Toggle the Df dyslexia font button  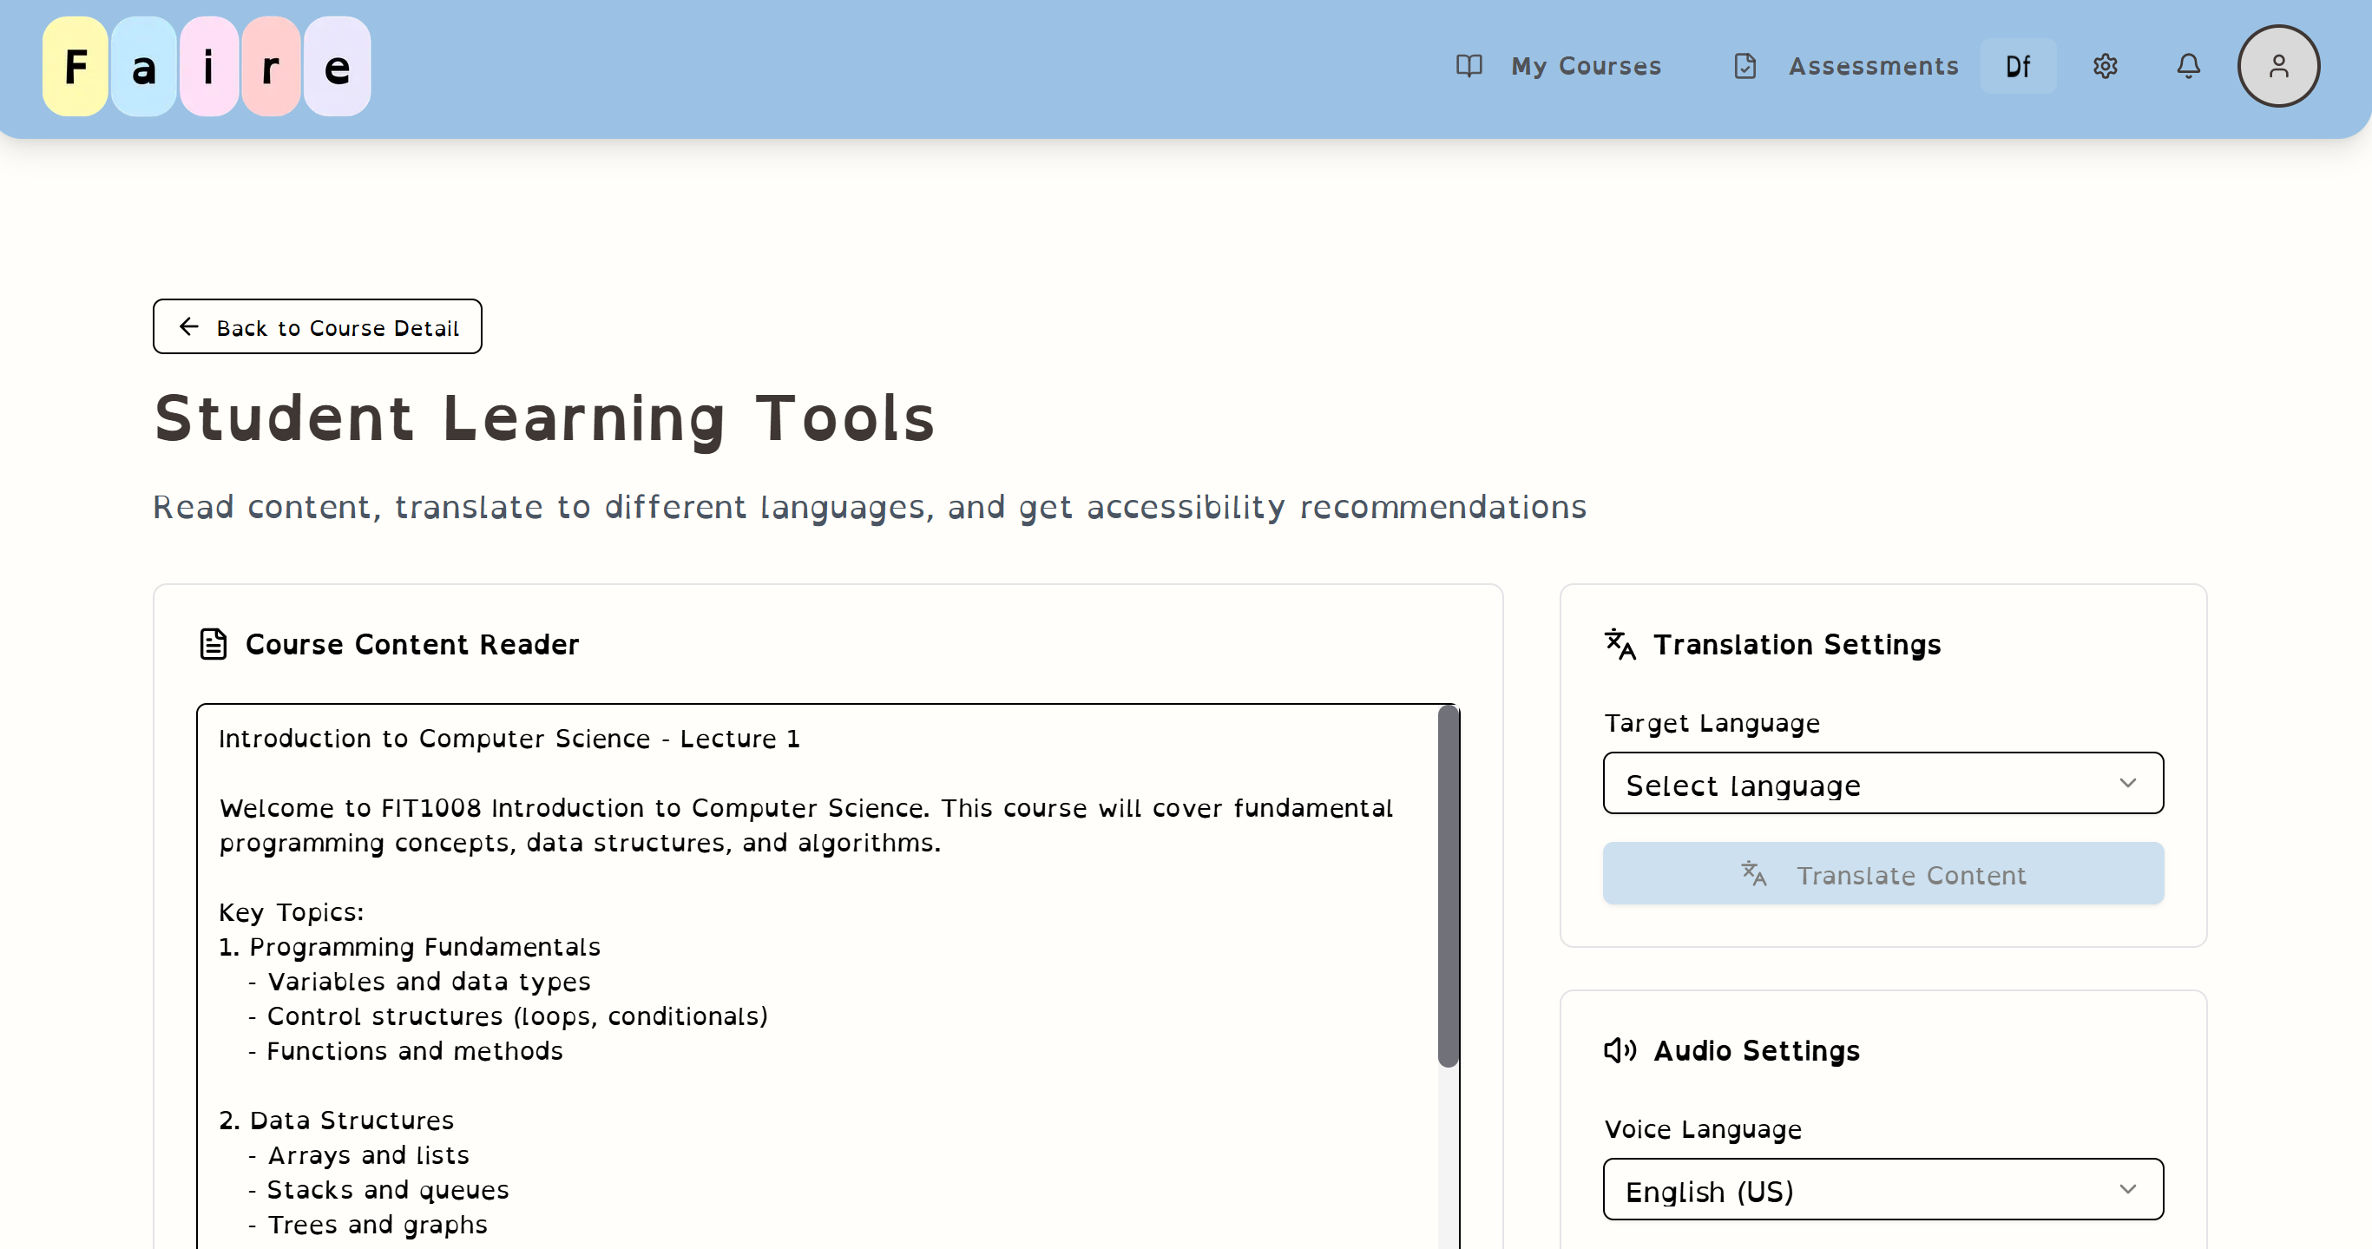(x=2018, y=66)
